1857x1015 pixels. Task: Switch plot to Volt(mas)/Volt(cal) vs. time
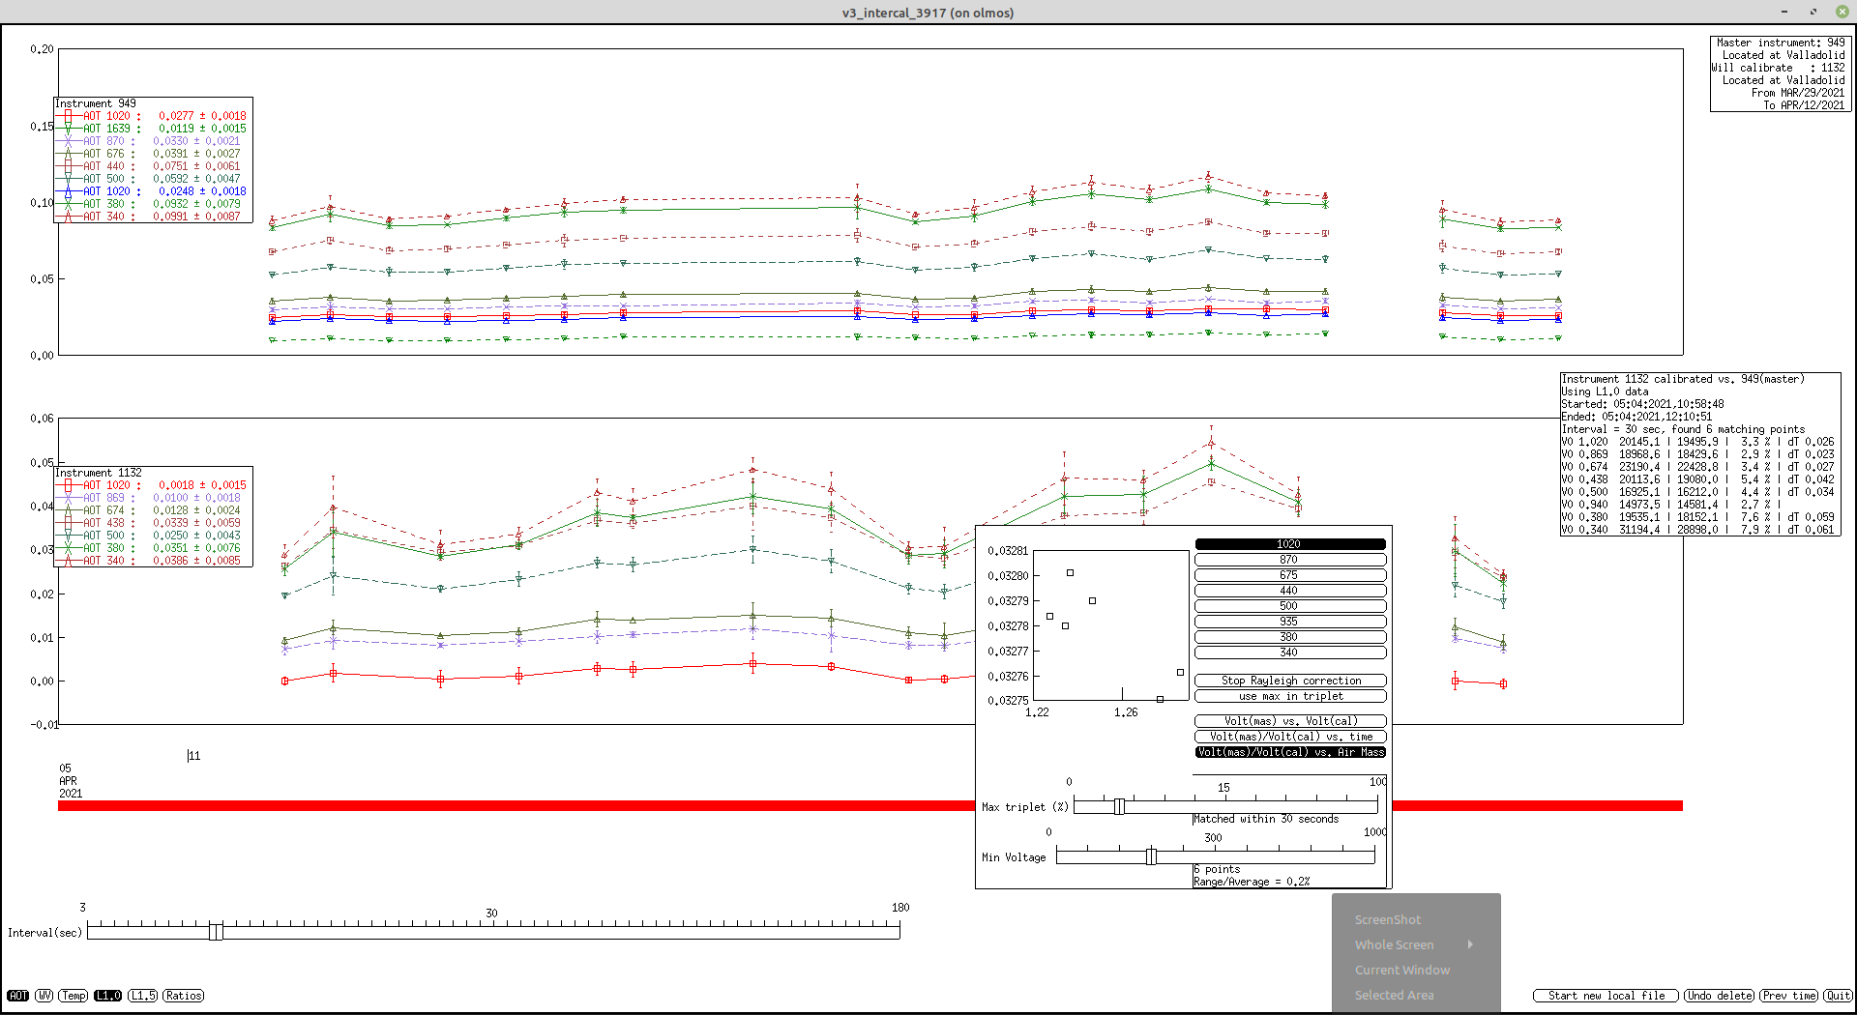(1290, 737)
